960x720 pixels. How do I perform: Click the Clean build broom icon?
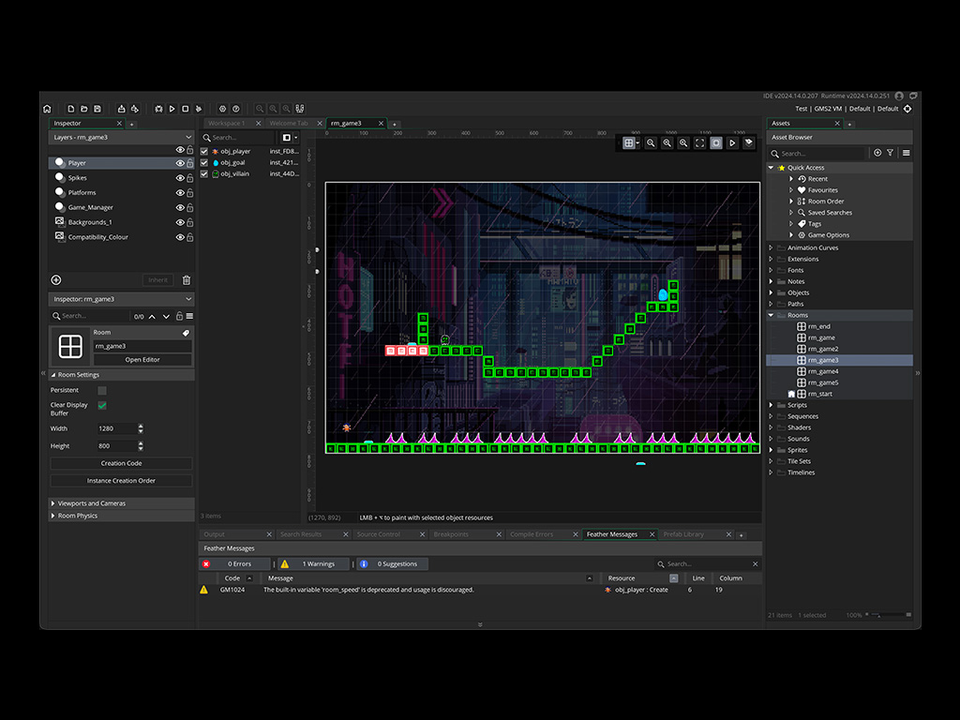click(x=199, y=109)
